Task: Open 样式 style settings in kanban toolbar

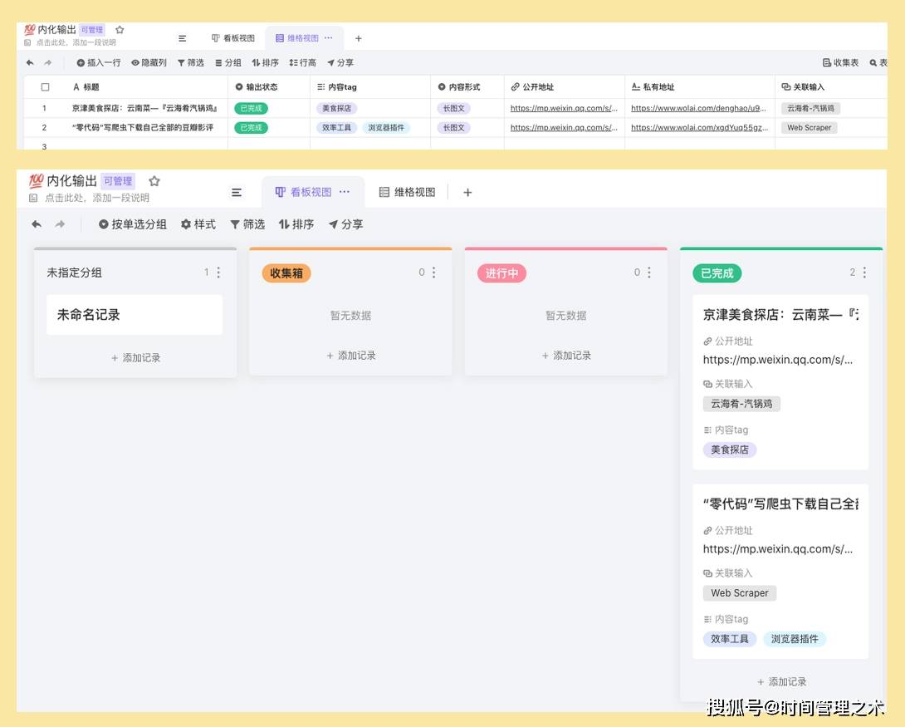Action: coord(198,224)
